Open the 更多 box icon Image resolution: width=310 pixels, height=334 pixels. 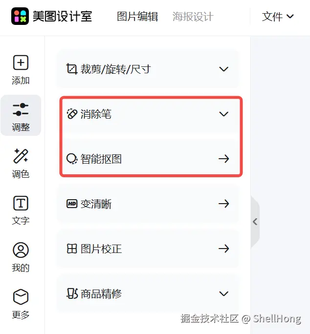(21, 297)
